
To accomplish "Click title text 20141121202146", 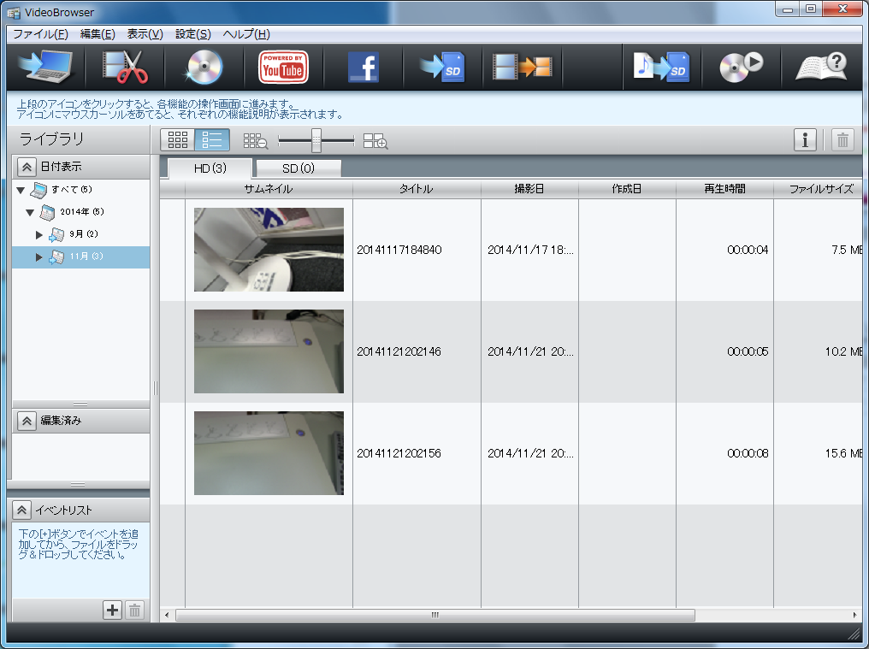I will pos(399,351).
